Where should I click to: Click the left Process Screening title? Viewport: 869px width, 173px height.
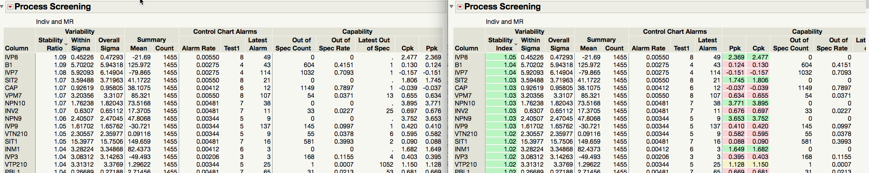pos(53,7)
